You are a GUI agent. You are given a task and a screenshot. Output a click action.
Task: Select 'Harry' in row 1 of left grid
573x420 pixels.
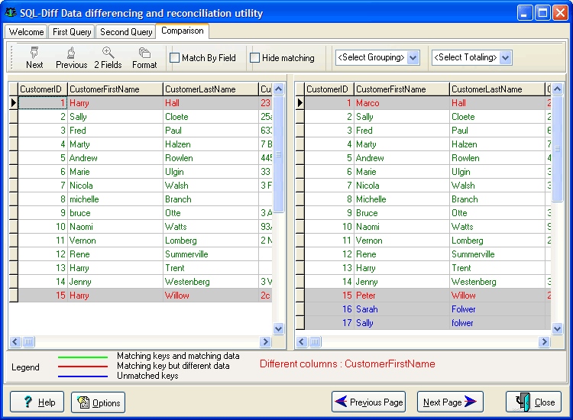(79, 103)
